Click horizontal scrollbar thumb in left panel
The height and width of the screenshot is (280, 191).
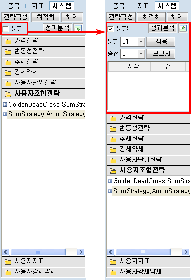point(38,252)
